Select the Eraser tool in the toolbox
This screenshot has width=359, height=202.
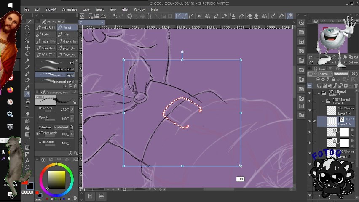coord(27,114)
